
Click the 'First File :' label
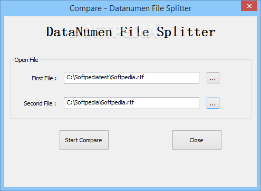pos(44,78)
